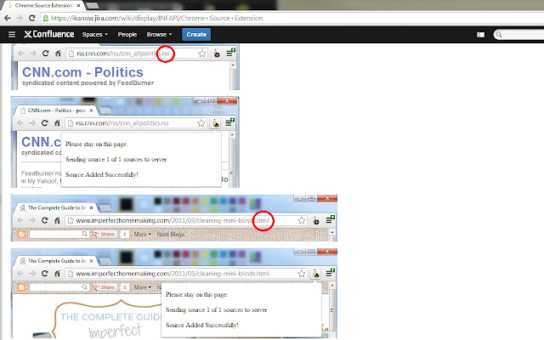
Task: Select the 'CNN.com - Politics - pow' tab in screenshot
Action: click(x=57, y=110)
